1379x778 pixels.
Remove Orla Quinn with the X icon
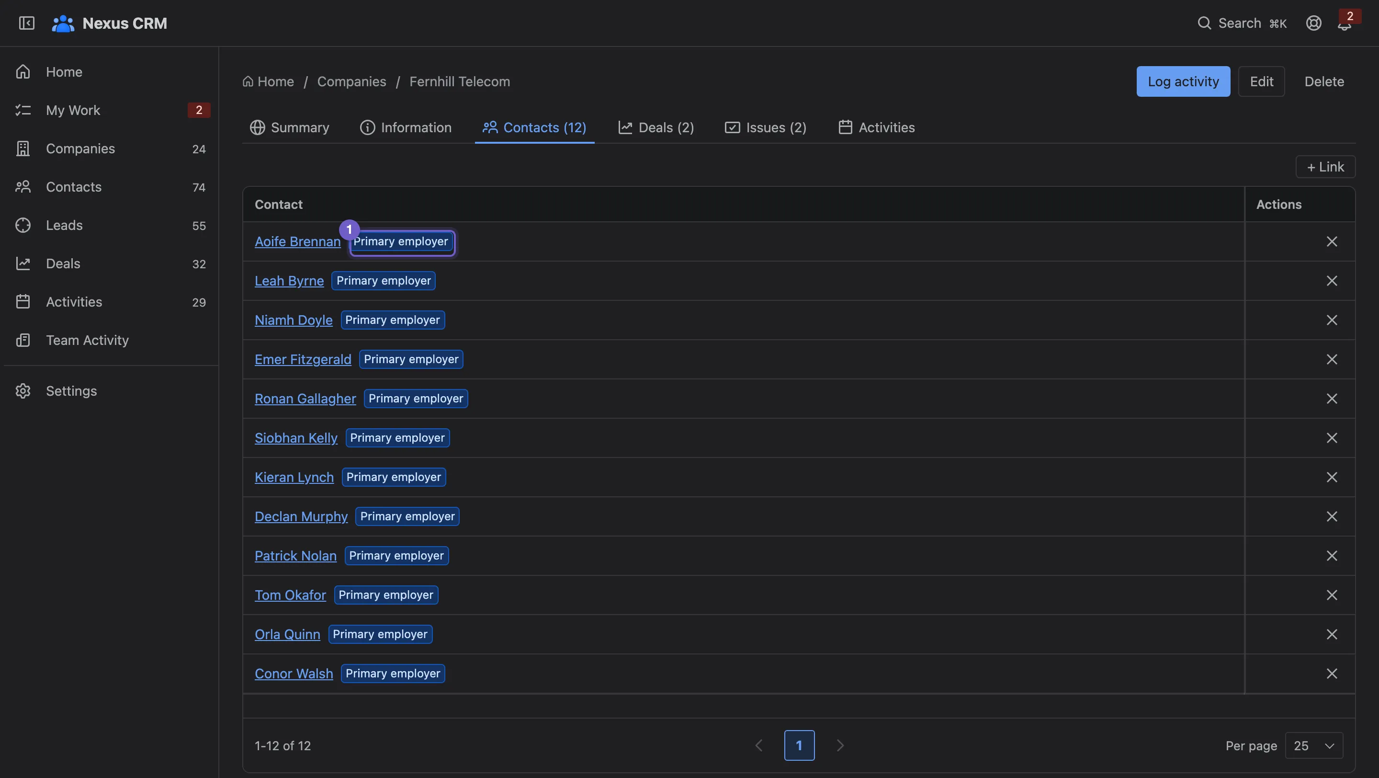(1332, 634)
